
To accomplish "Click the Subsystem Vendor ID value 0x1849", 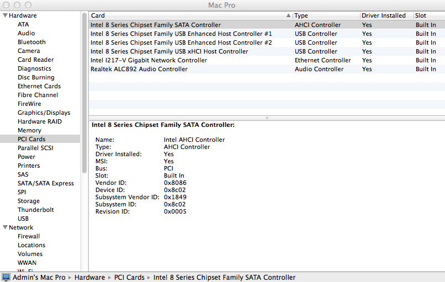I will (175, 197).
